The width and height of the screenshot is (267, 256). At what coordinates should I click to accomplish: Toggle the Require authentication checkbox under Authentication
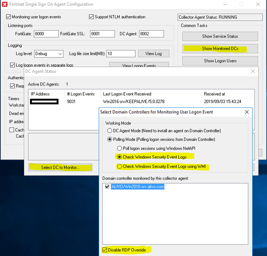coord(12,86)
